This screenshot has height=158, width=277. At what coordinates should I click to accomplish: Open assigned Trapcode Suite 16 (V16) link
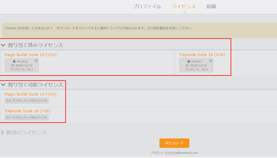[202, 55]
